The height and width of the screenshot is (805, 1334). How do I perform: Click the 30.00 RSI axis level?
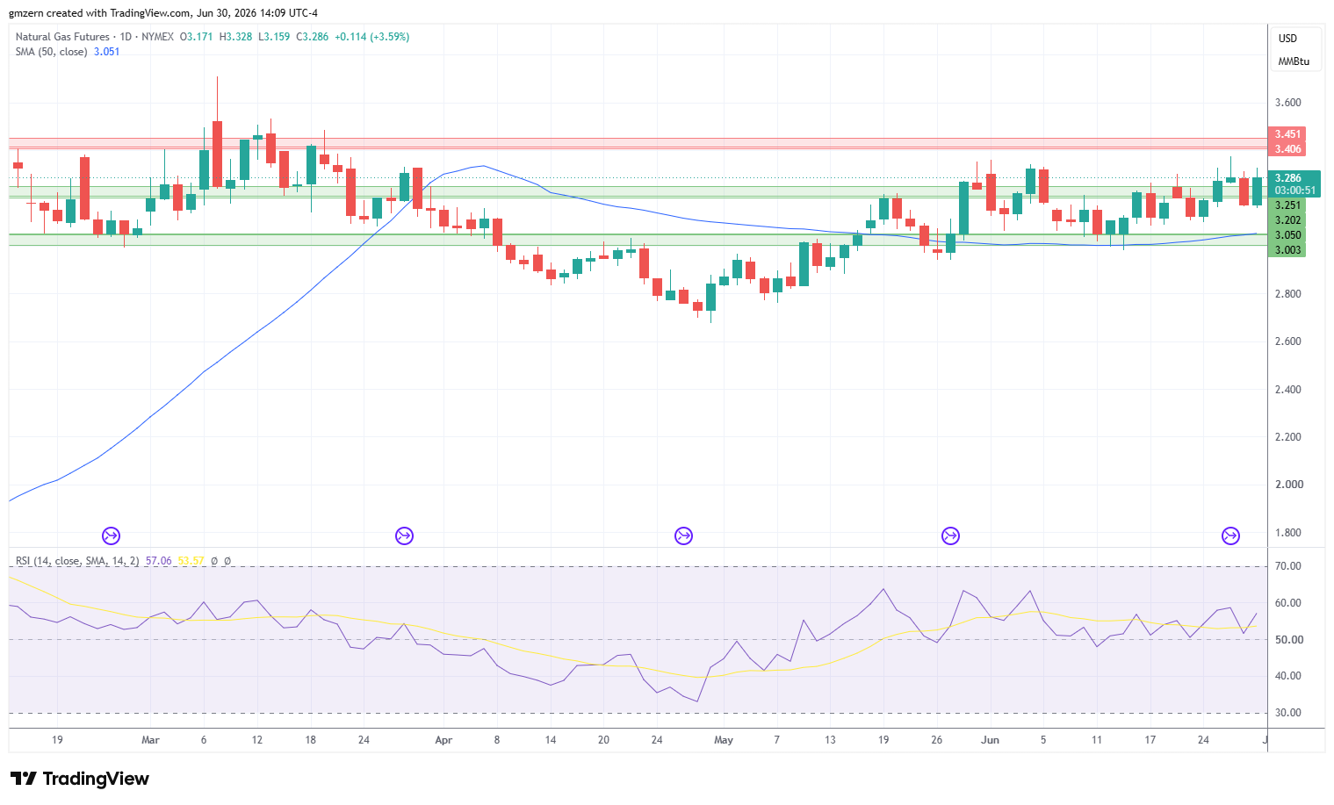click(x=1288, y=713)
